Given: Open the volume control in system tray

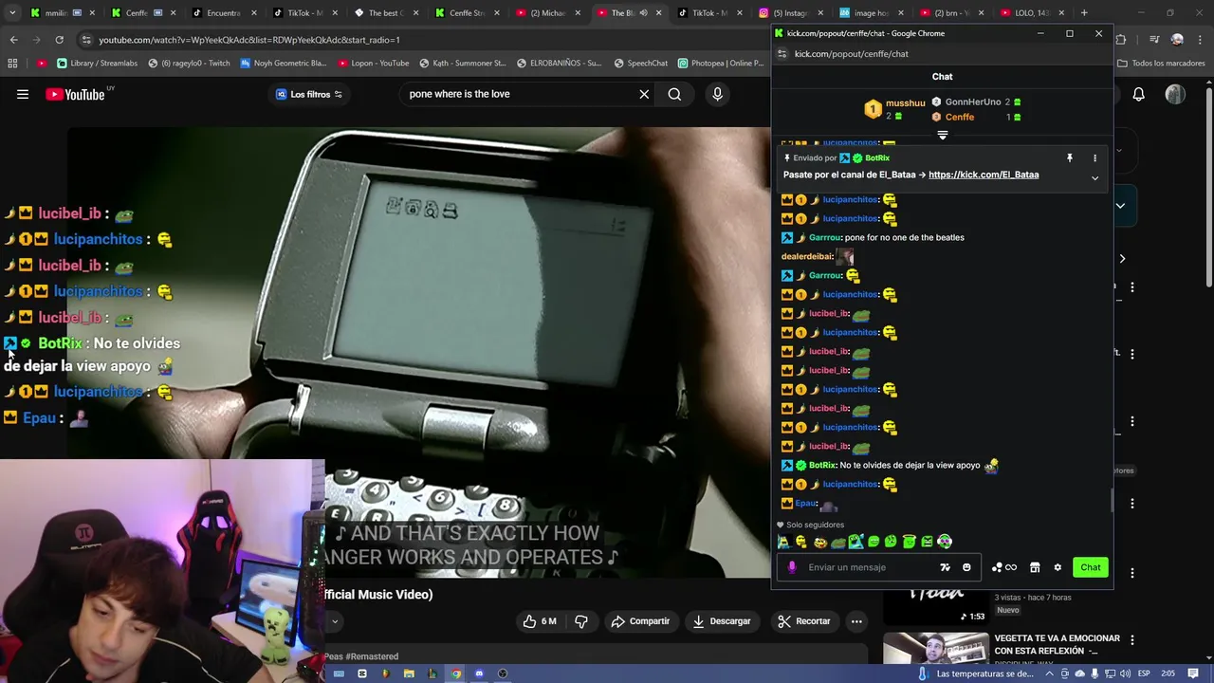Looking at the screenshot, I should point(1126,674).
